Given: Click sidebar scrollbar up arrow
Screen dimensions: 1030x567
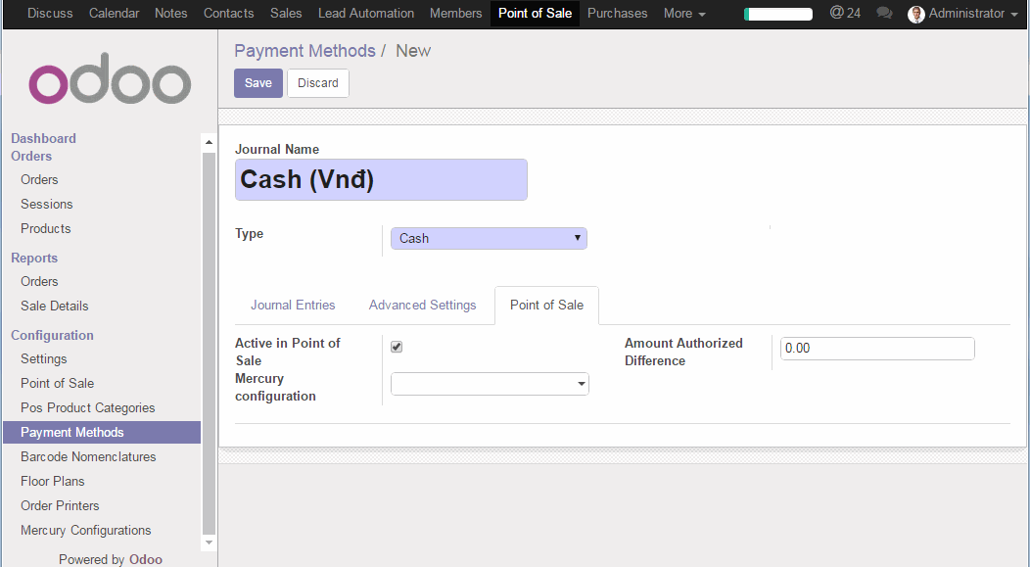Looking at the screenshot, I should 209,142.
